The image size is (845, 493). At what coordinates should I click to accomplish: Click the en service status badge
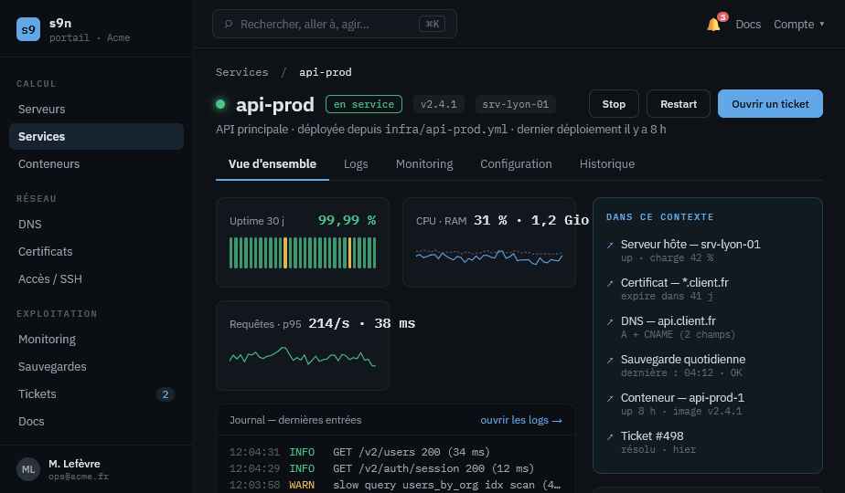click(x=364, y=104)
